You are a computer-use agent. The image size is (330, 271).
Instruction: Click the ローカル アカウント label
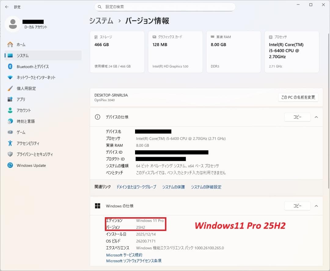coord(36,27)
